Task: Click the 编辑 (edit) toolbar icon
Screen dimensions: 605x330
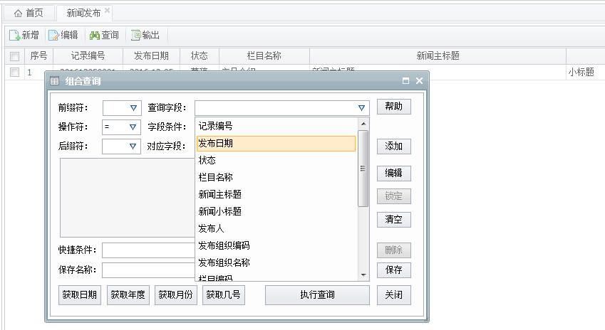Action: pos(53,35)
